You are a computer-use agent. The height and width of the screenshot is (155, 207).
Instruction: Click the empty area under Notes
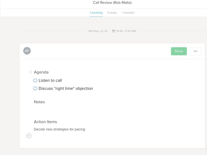tap(97, 111)
